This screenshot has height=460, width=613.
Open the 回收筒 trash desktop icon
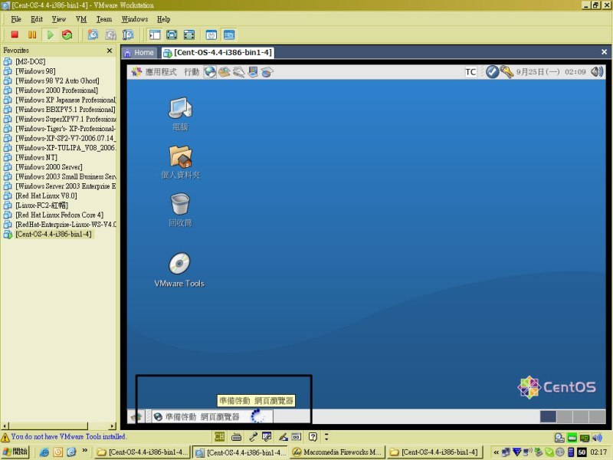pos(180,209)
